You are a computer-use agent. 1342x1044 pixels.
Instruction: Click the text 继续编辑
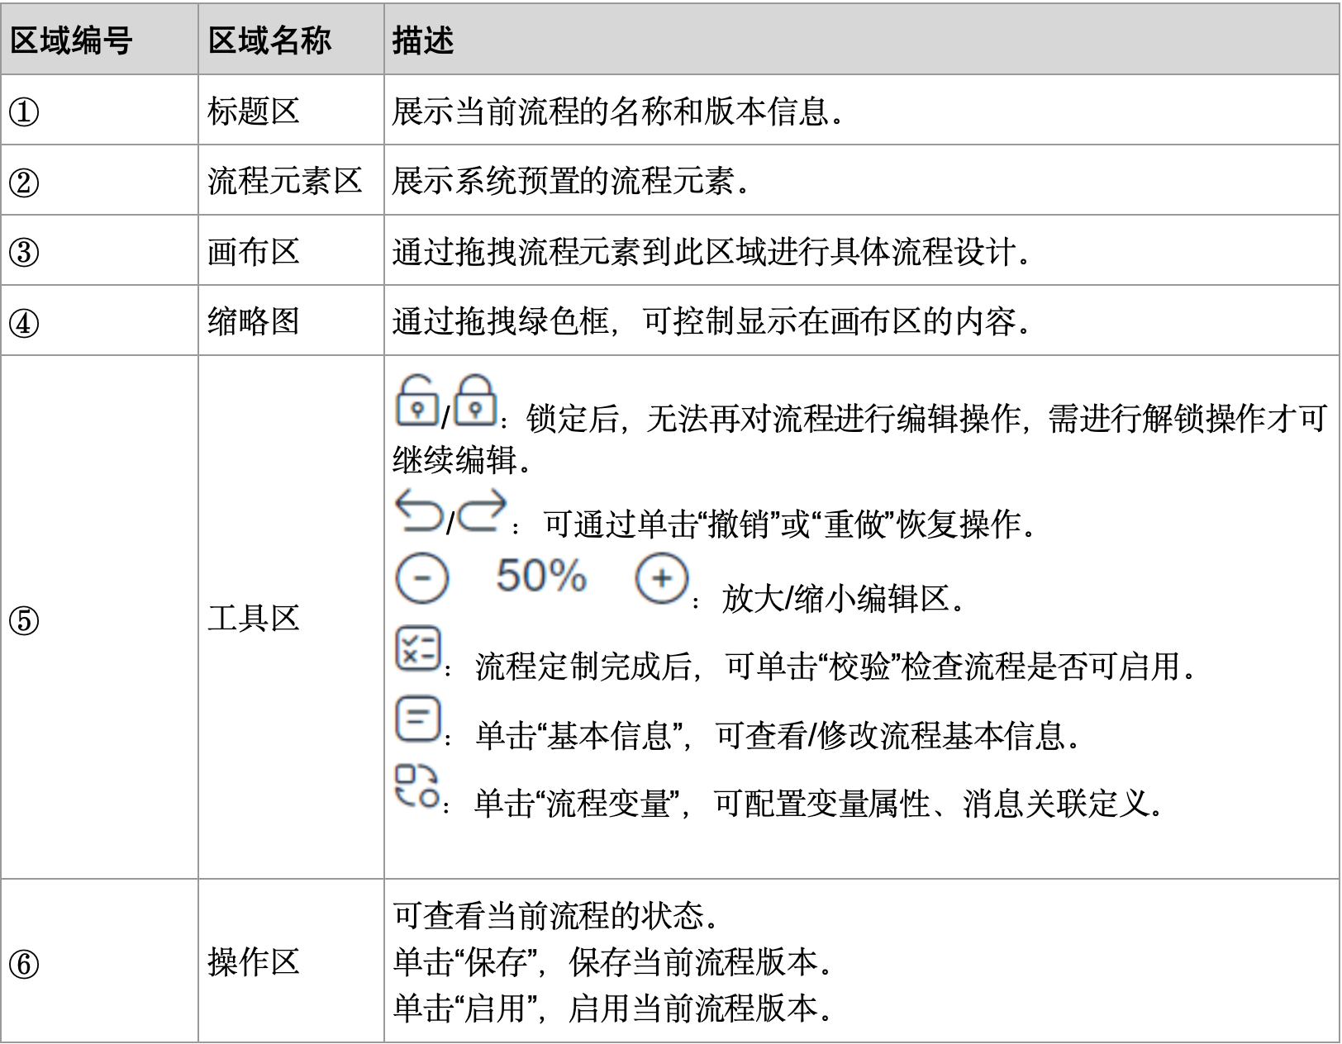coord(462,460)
